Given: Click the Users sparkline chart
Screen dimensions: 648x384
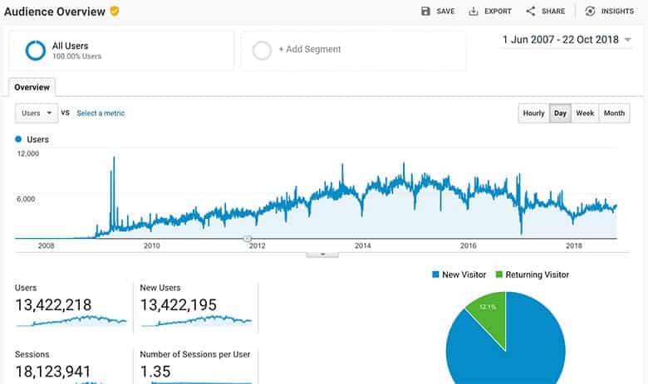Looking at the screenshot, I should pyautogui.click(x=71, y=320).
